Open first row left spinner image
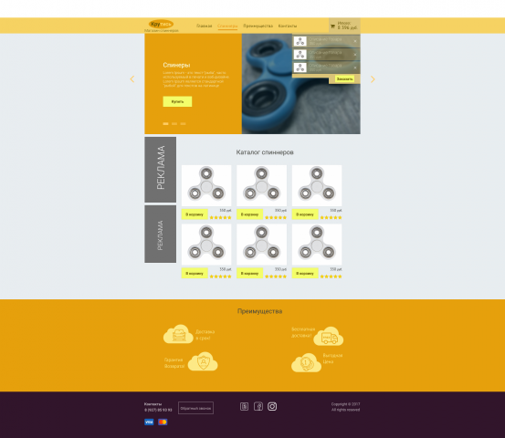 coord(206,185)
